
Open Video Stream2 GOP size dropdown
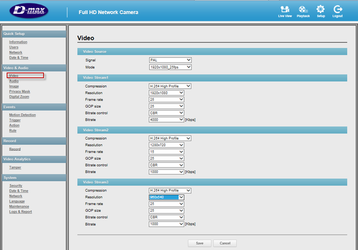coord(166,158)
